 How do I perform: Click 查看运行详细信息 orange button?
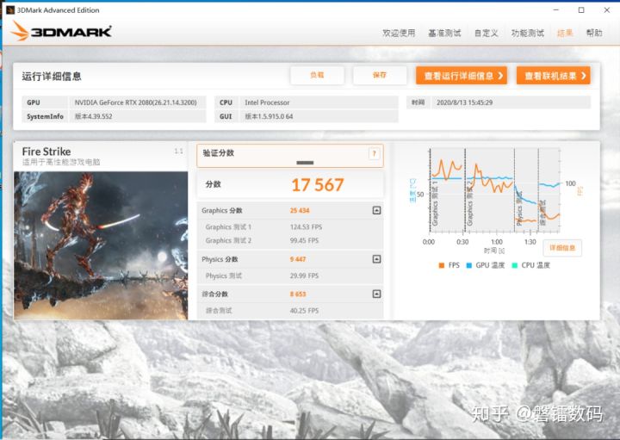click(x=462, y=76)
